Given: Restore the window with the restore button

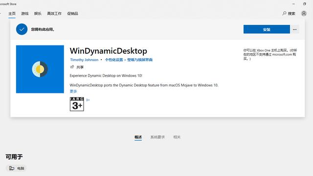Looking at the screenshot, I should (304, 4).
